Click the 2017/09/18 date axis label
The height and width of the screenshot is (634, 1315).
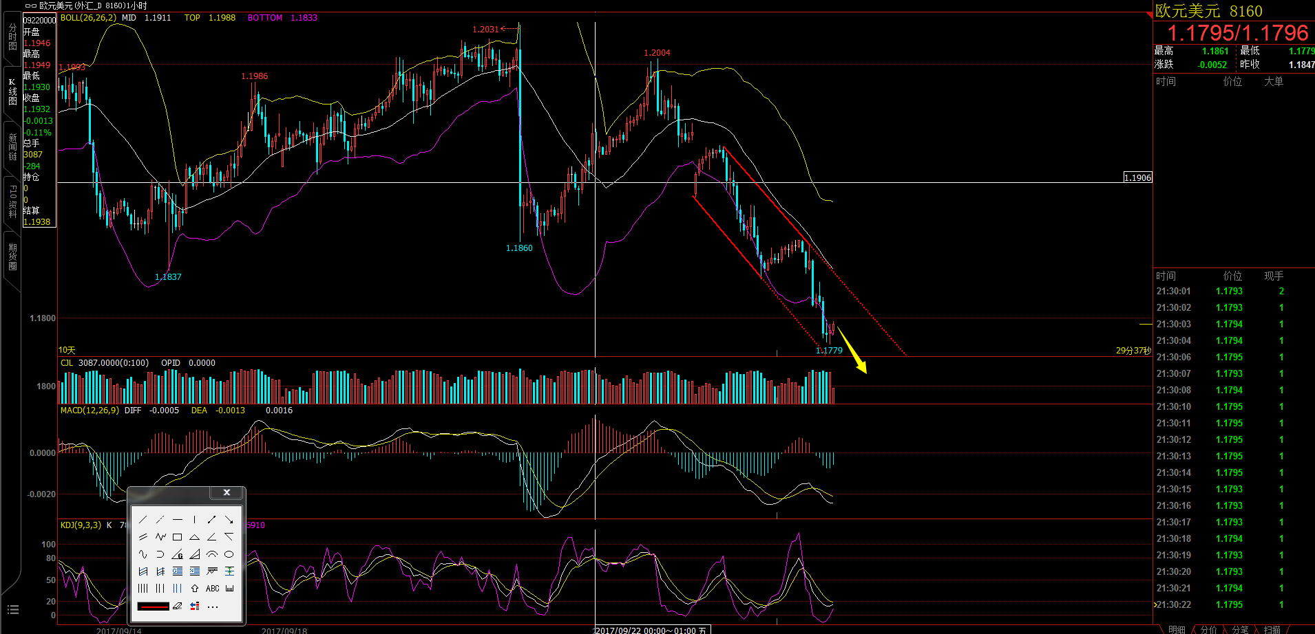pyautogui.click(x=284, y=631)
